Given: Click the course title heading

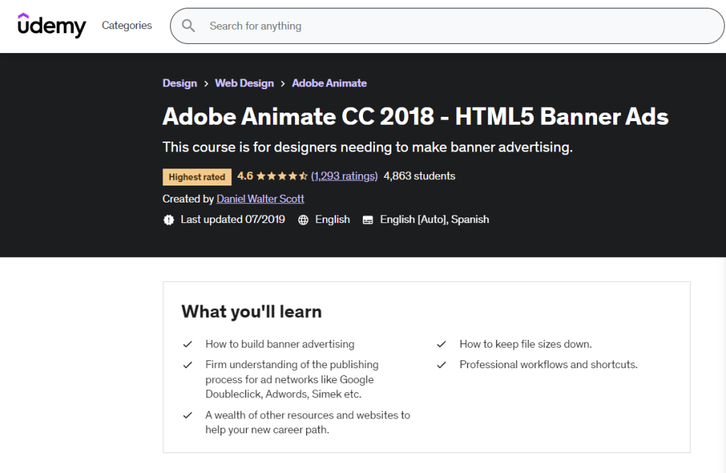Looking at the screenshot, I should [415, 116].
